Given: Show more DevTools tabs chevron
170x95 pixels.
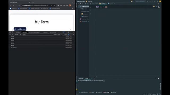Looking at the screenshot, I should click(x=58, y=32).
